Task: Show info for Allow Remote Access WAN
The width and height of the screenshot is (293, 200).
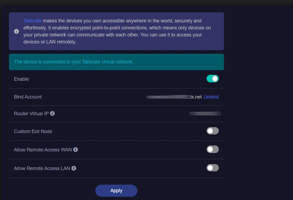Action: coord(76,150)
